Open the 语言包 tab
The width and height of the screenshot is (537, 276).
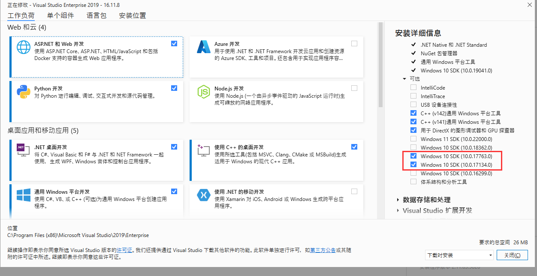[97, 15]
